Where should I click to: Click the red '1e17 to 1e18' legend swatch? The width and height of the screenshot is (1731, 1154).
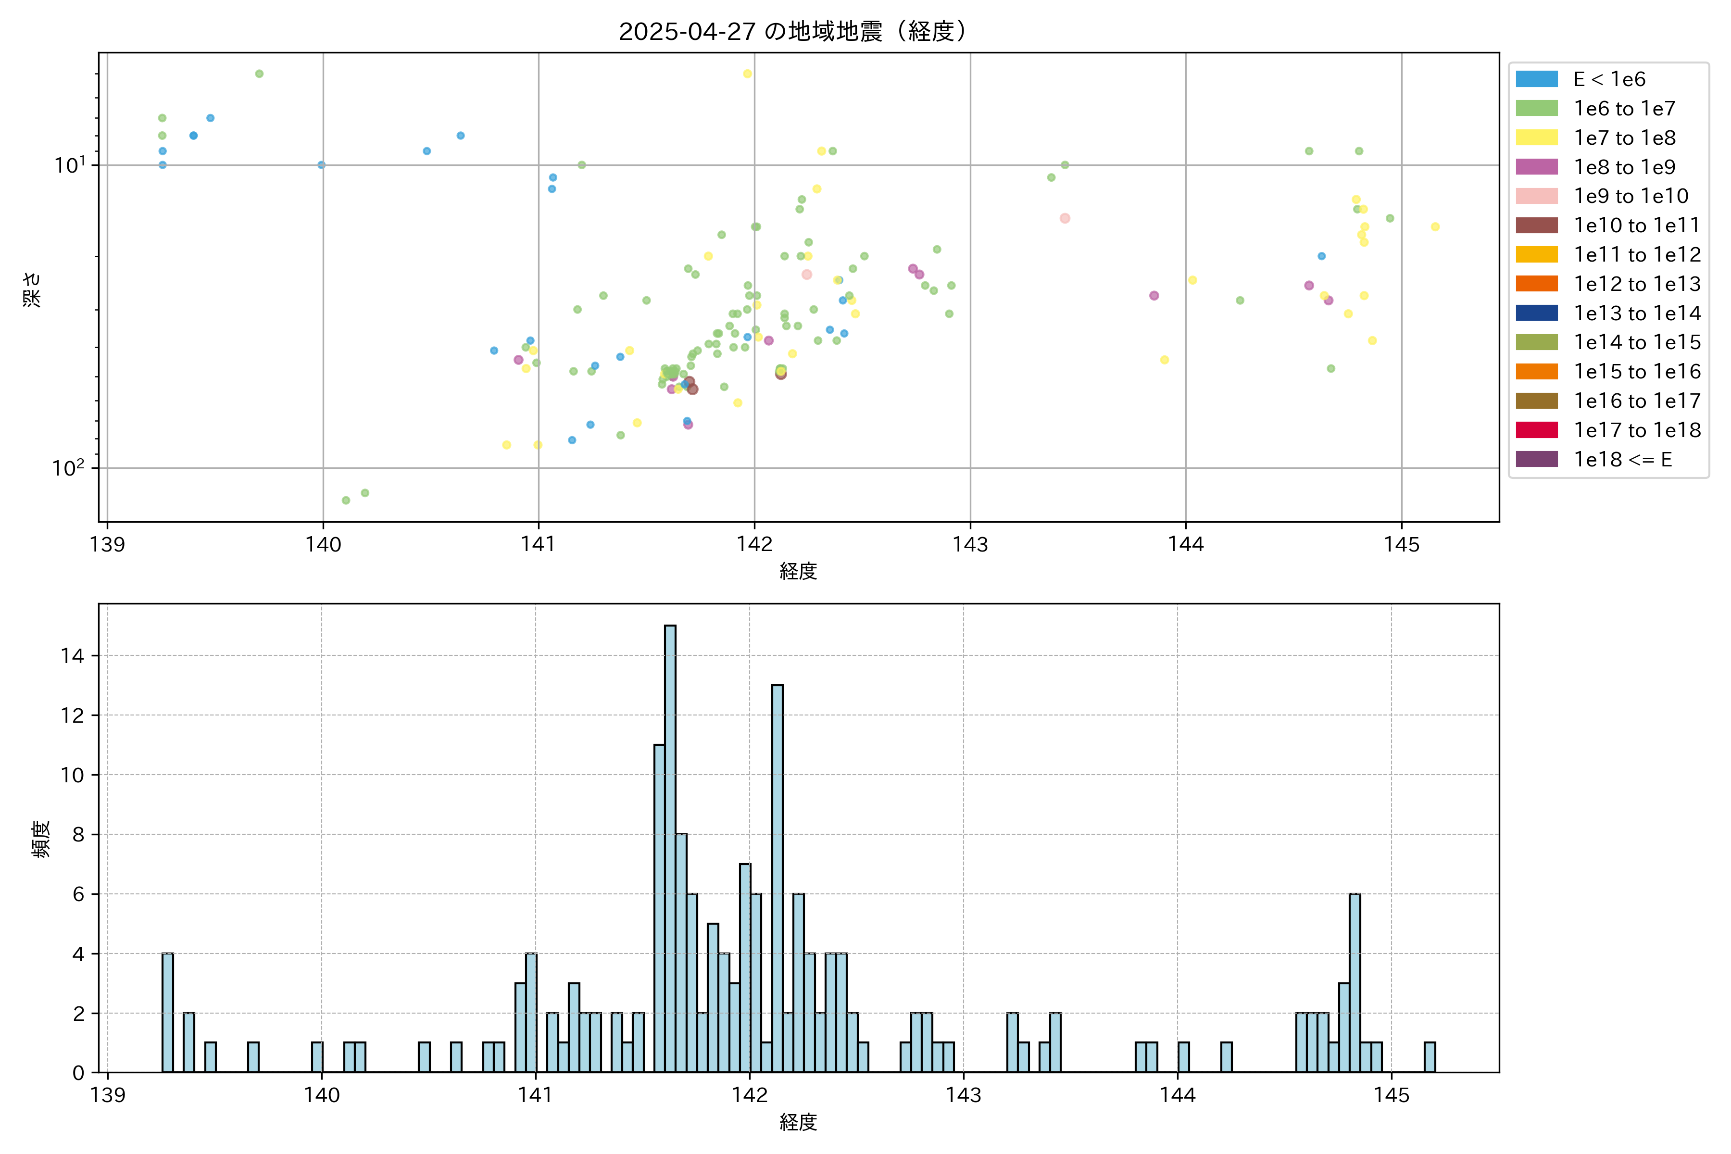tap(1537, 430)
